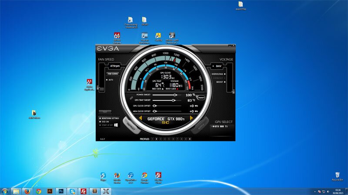The height and width of the screenshot is (195, 348).
Task: Open the Skype desktop shortcut
Action: click(x=103, y=177)
